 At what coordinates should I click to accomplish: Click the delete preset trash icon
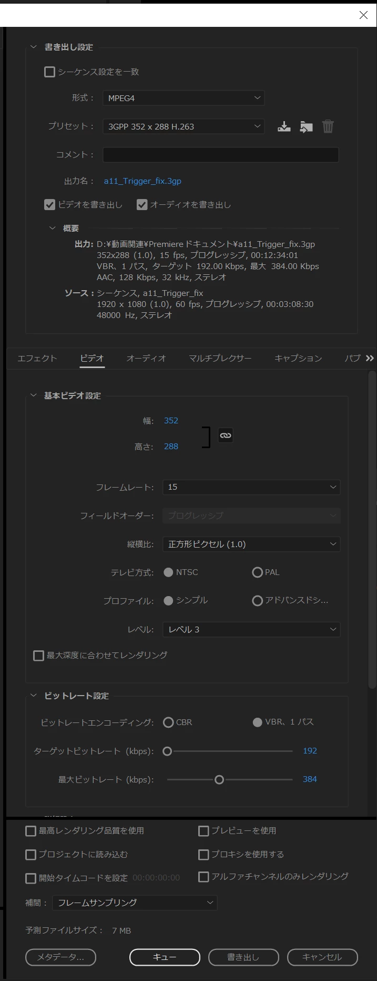tap(328, 126)
